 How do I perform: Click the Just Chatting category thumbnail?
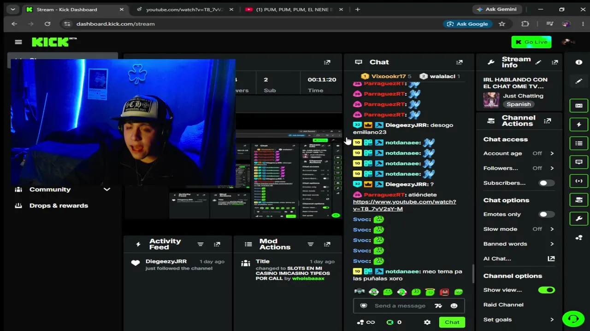[x=491, y=100]
